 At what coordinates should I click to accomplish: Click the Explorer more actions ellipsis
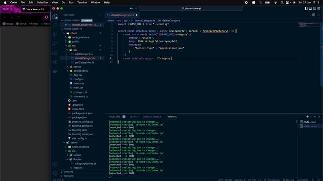[x=100, y=15]
